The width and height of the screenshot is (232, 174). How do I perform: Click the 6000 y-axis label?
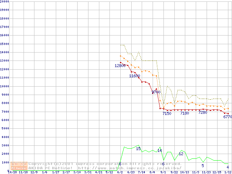click(5, 120)
